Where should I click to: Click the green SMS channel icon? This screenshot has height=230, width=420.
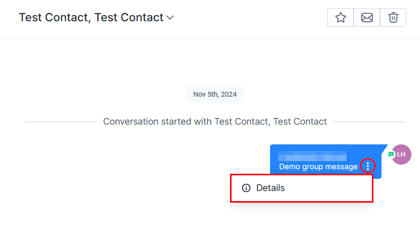[391, 154]
